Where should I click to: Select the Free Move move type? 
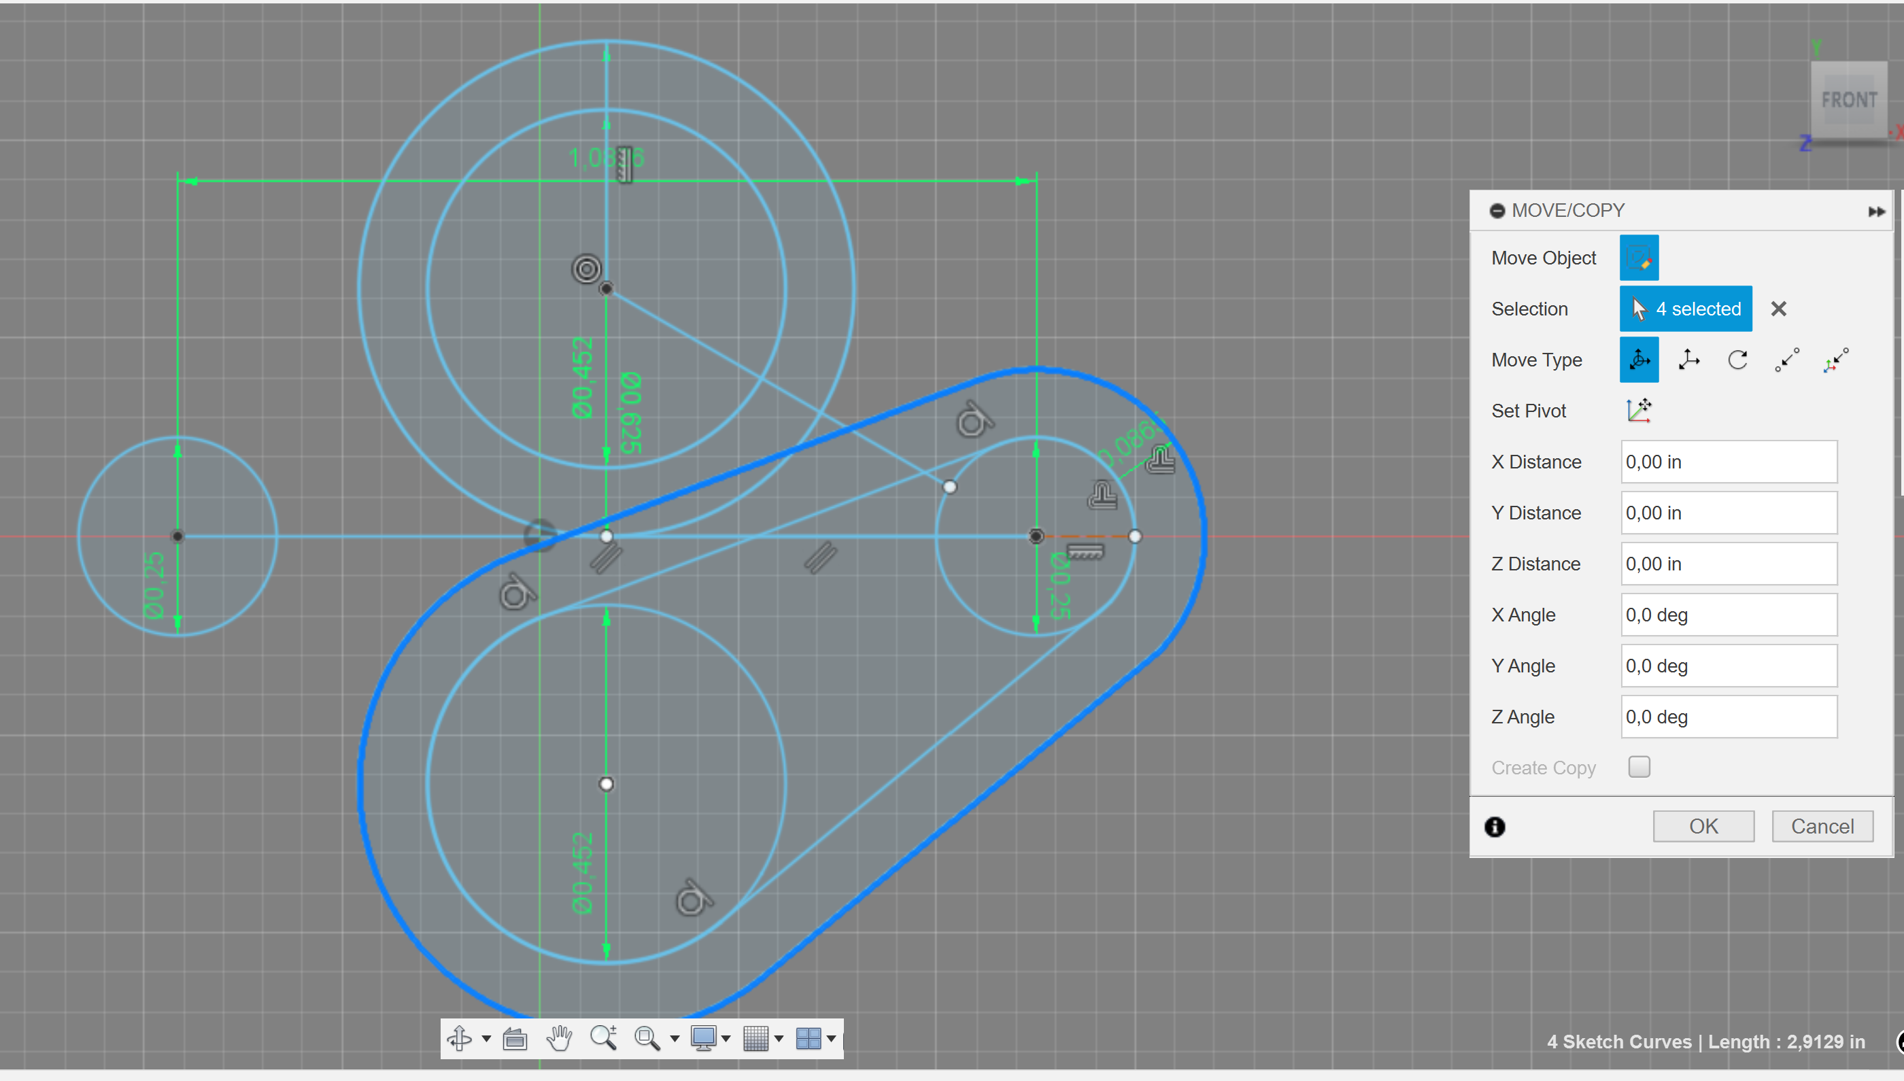point(1639,360)
